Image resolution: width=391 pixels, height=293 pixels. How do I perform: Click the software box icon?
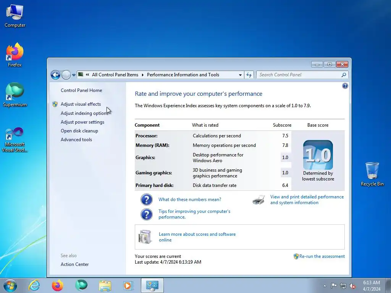[145, 237]
